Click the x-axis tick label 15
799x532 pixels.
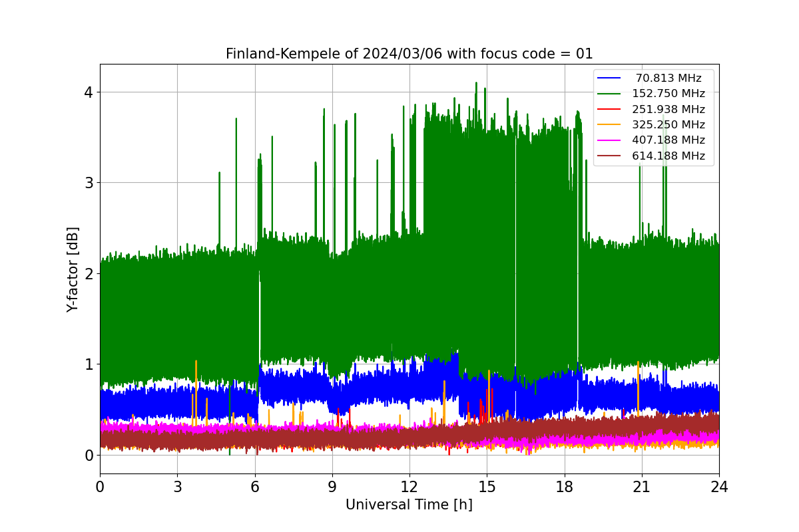pyautogui.click(x=487, y=487)
